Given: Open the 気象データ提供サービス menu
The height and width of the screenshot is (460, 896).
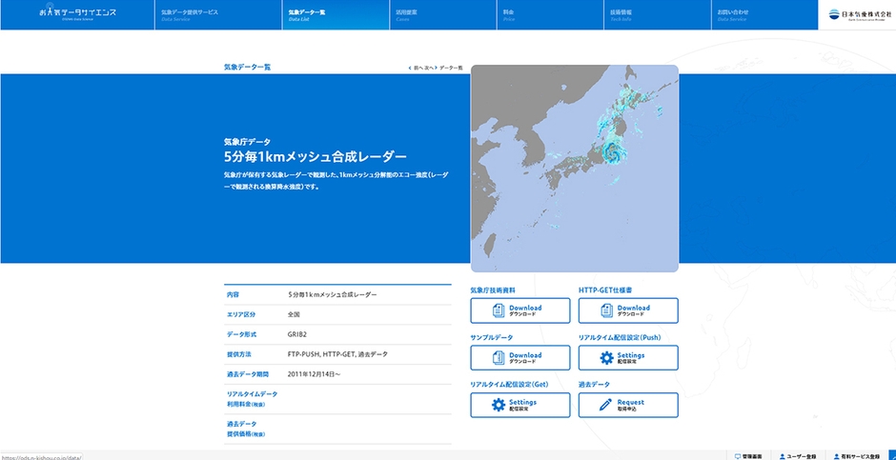Looking at the screenshot, I should tap(190, 14).
